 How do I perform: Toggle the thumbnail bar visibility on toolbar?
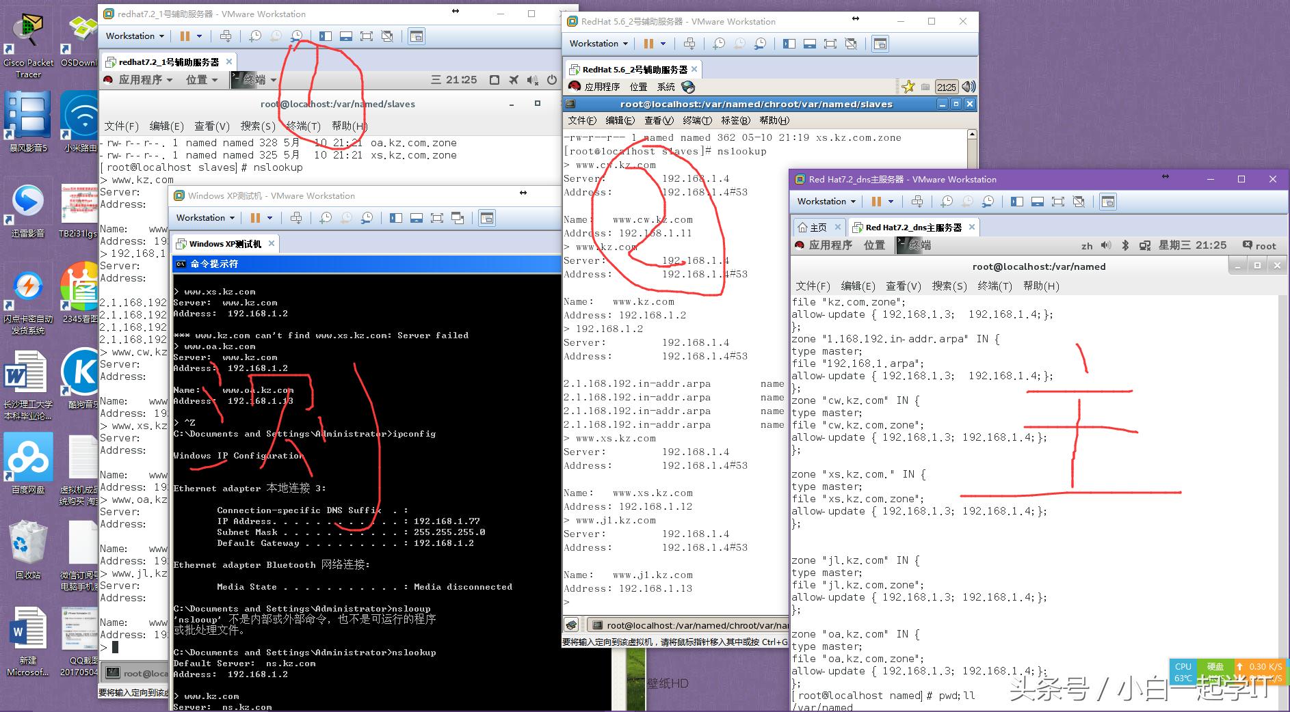coord(345,36)
